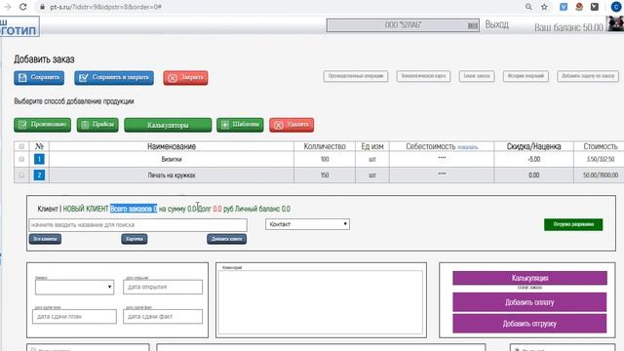This screenshot has width=624, height=351.
Task: Open the ООО company selector in the header
Action: coord(403,25)
